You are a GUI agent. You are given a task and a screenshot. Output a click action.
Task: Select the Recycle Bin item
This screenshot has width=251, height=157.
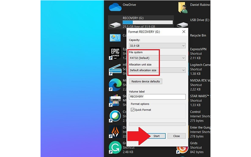point(198,35)
